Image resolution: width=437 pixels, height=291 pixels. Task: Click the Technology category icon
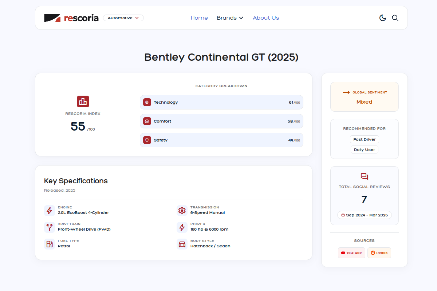[147, 102]
